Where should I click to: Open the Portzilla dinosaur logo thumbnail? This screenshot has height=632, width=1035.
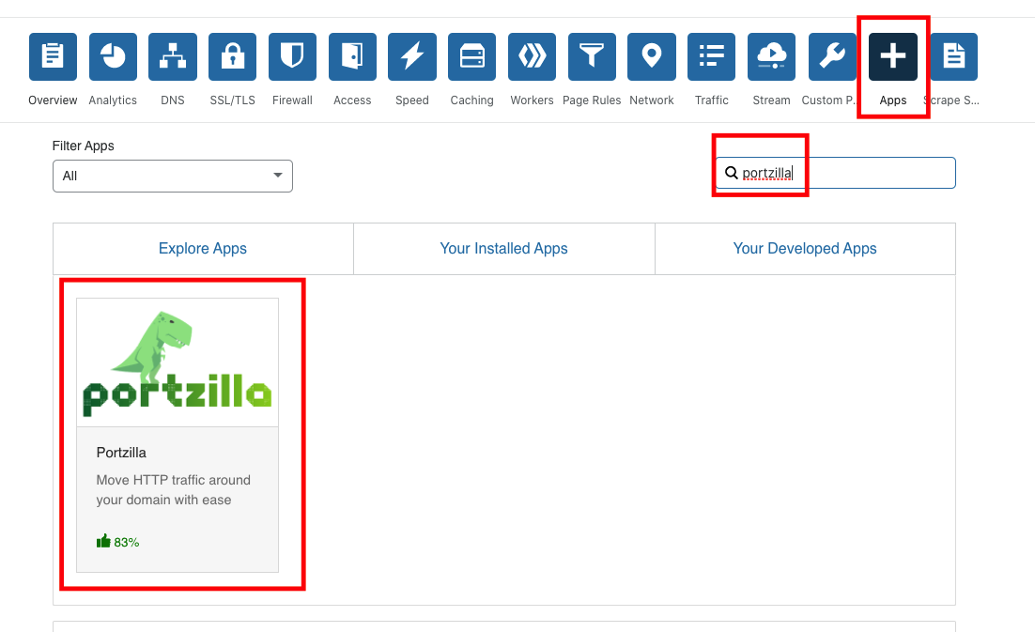coord(178,363)
